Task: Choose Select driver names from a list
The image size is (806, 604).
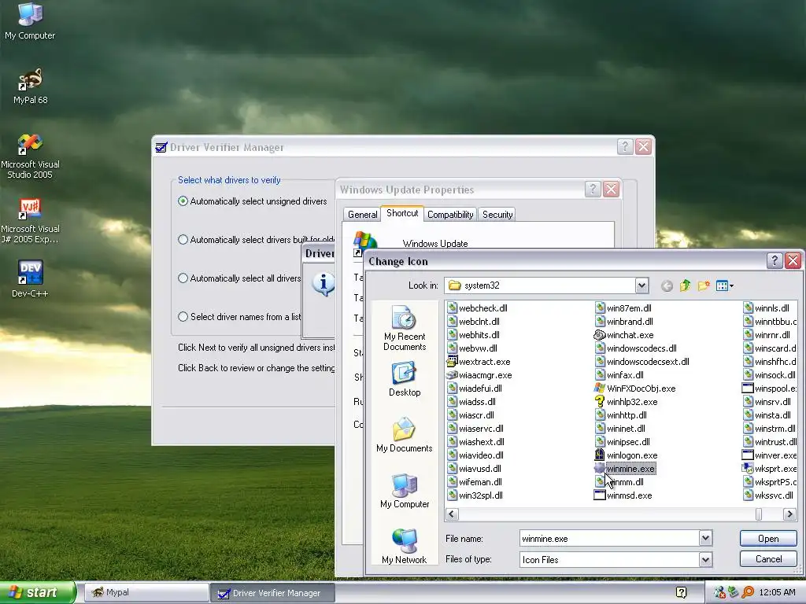Action: coord(239,316)
